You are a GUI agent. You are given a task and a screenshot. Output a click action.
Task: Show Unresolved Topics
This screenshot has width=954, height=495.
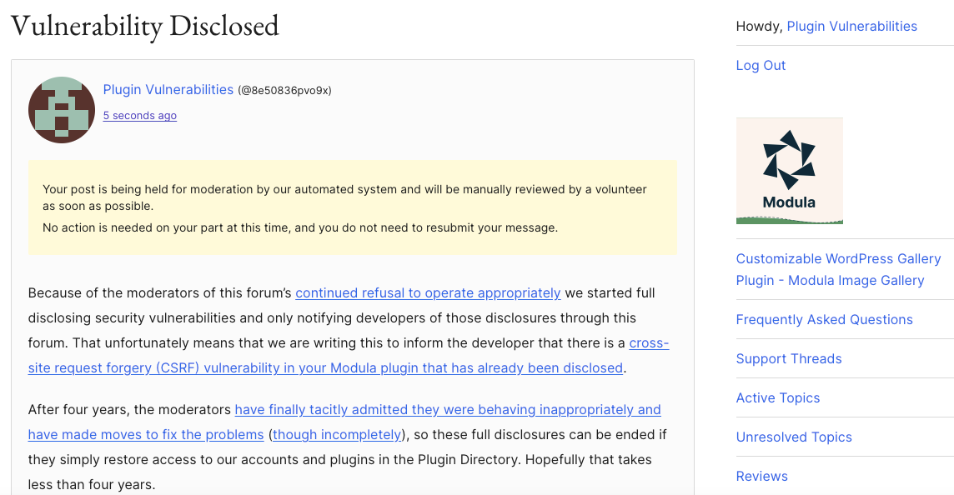coord(793,437)
